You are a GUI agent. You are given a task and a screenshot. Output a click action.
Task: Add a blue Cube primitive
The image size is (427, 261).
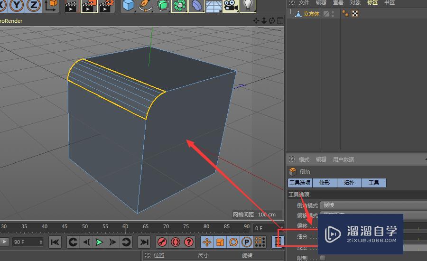coord(128,5)
